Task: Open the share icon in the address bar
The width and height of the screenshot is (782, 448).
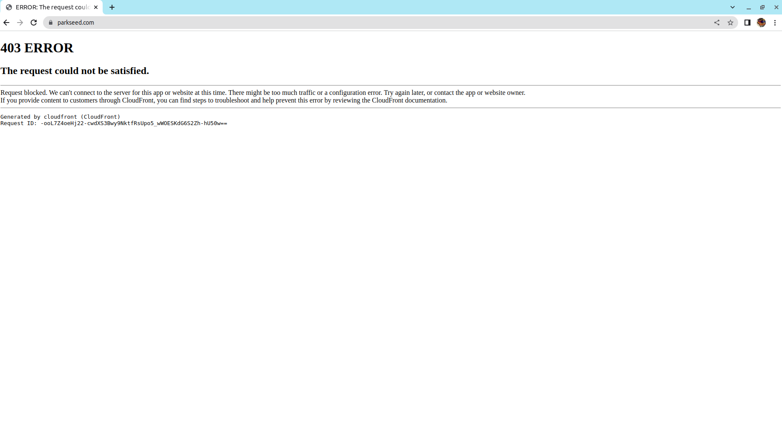Action: [717, 23]
